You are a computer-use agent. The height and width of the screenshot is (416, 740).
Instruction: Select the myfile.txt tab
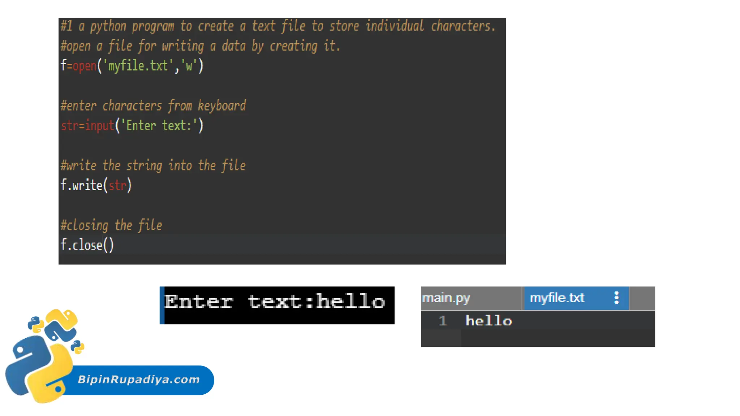557,298
